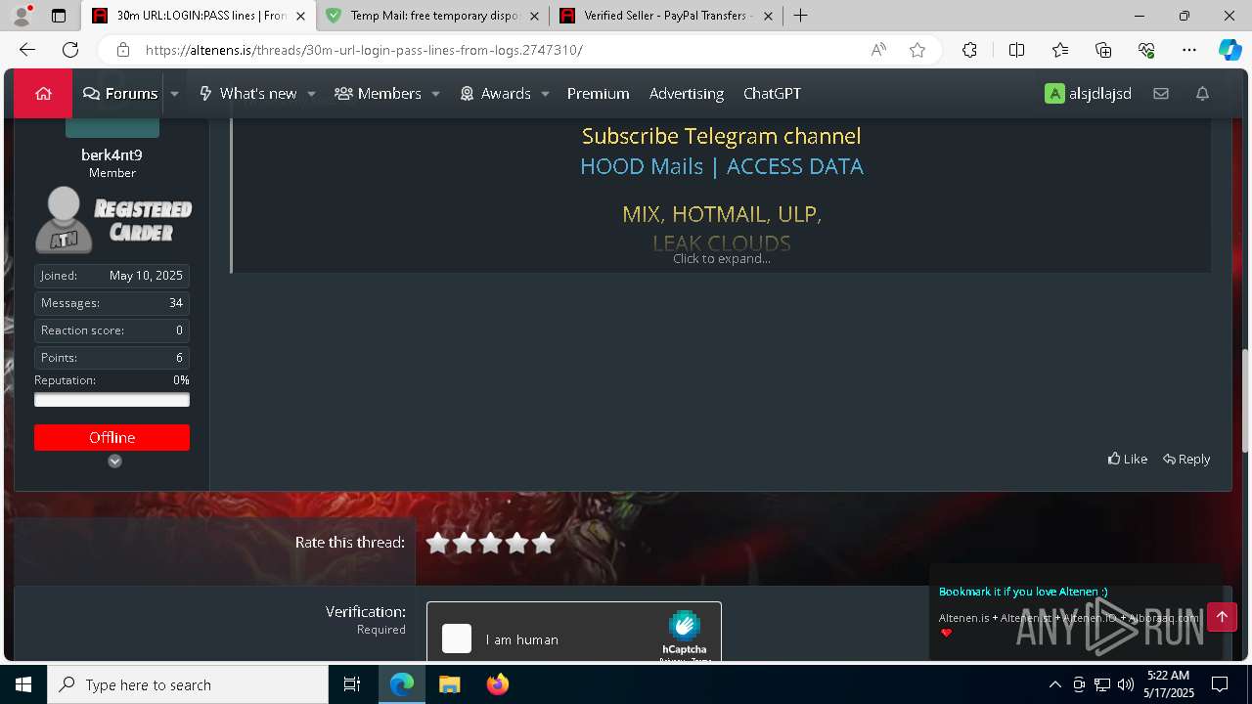Viewport: 1252px width, 704px height.
Task: Expand Awards dropdown arrow
Action: [545, 94]
